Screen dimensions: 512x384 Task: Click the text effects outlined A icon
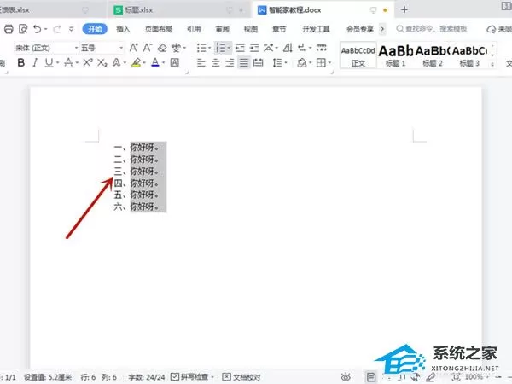pyautogui.click(x=117, y=62)
